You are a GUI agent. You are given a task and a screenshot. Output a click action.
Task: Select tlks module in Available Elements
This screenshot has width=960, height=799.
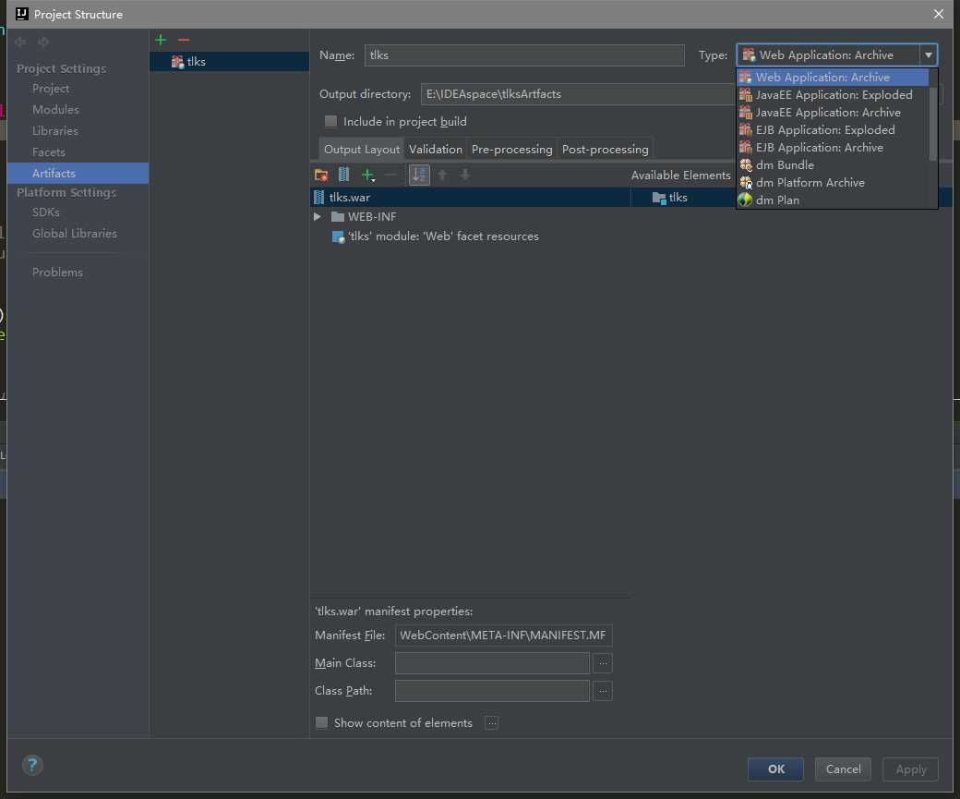click(x=670, y=198)
